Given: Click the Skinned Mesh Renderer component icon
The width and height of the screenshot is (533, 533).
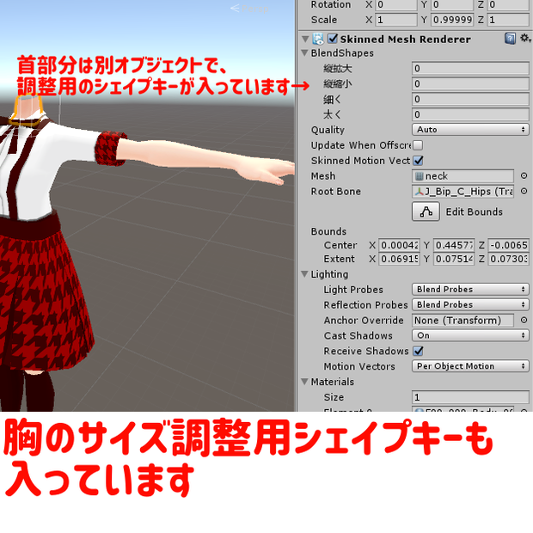Looking at the screenshot, I should (x=318, y=39).
